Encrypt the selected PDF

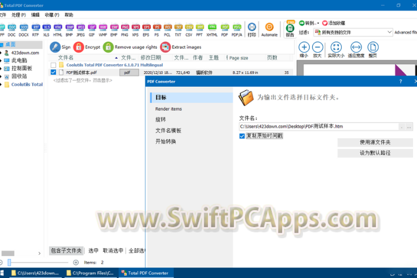click(87, 47)
